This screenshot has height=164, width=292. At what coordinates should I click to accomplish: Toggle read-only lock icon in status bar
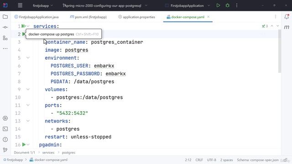285,160
